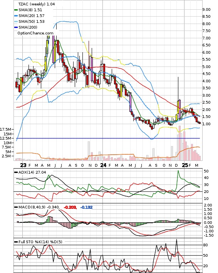Select the Full STO %K(14) %D(5) label
Image resolution: width=218 pixels, height=273 pixels.
click(40, 242)
